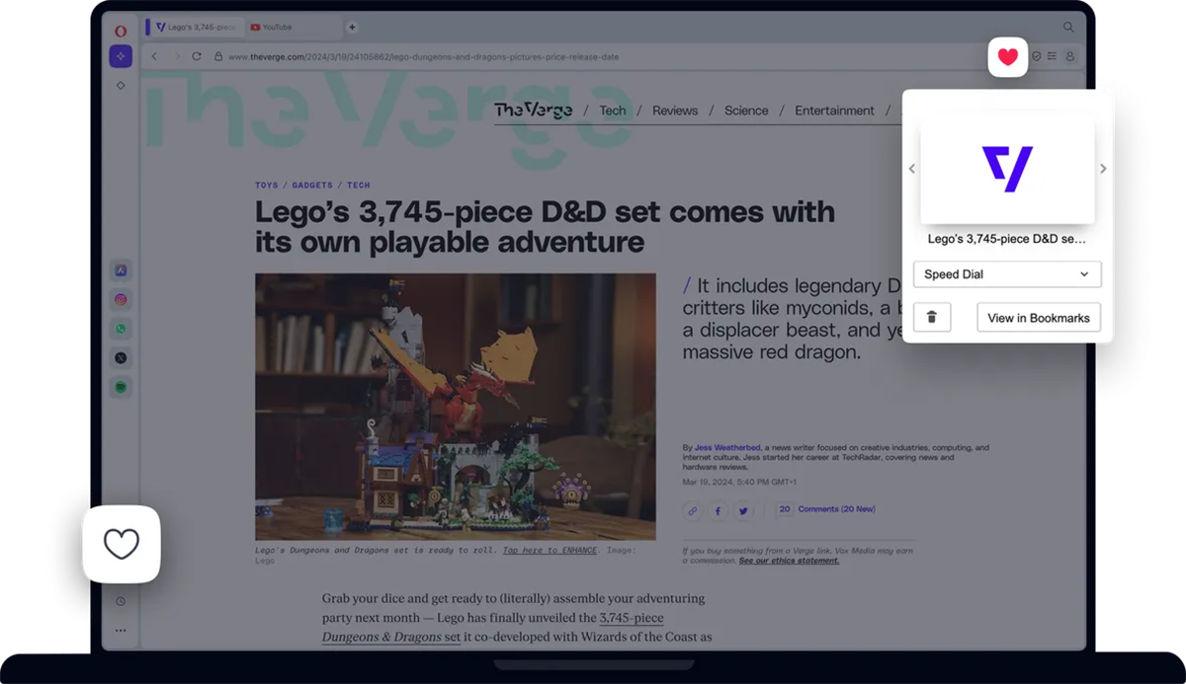Delete bookmark with the trash icon
This screenshot has width=1186, height=684.
pos(932,318)
